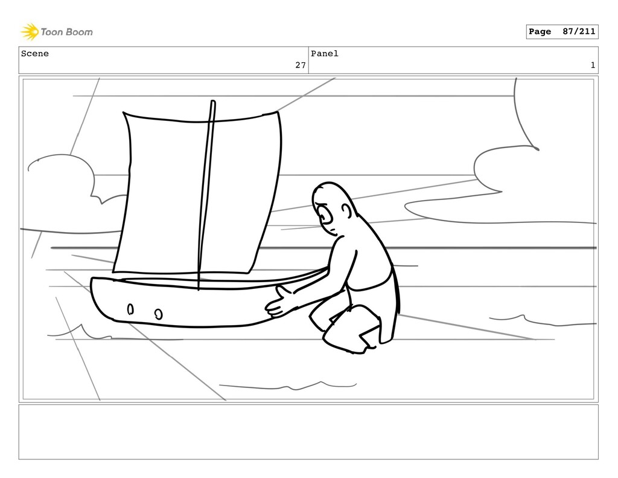Viewport: 618px width, 478px height.
Task: Click scene number 27
Action: point(301,65)
